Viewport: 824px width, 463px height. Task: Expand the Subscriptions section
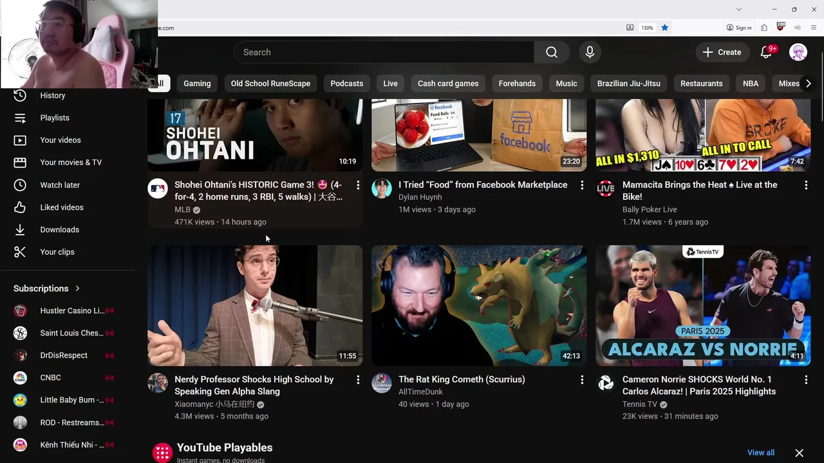pos(47,289)
